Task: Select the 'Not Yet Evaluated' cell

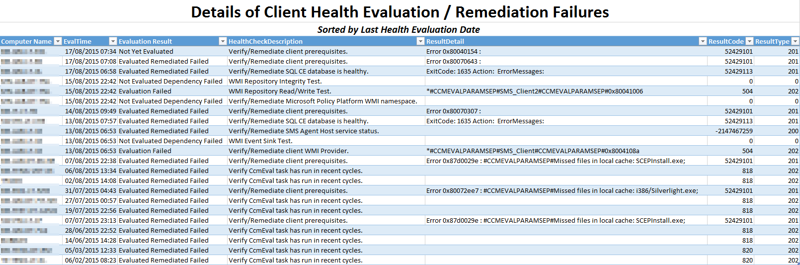Action: click(146, 51)
